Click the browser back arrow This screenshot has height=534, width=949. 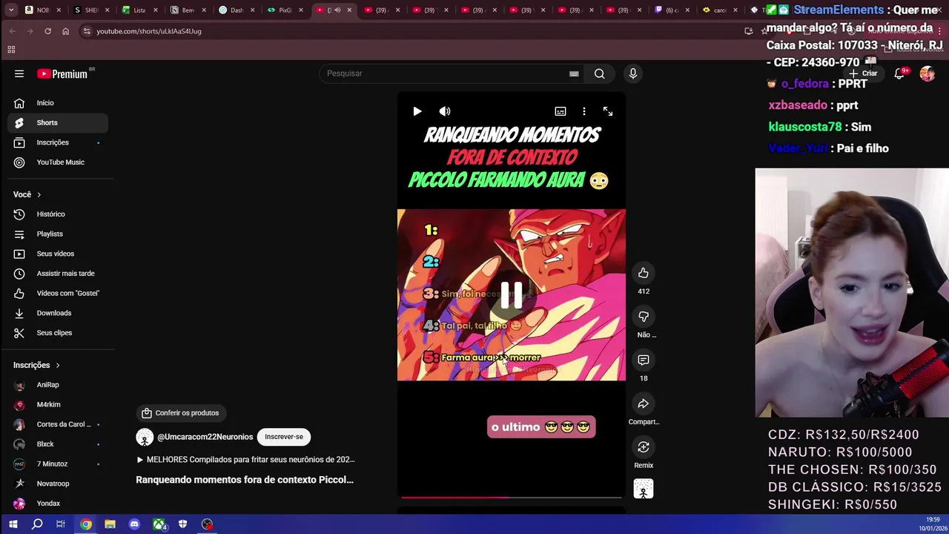click(13, 31)
